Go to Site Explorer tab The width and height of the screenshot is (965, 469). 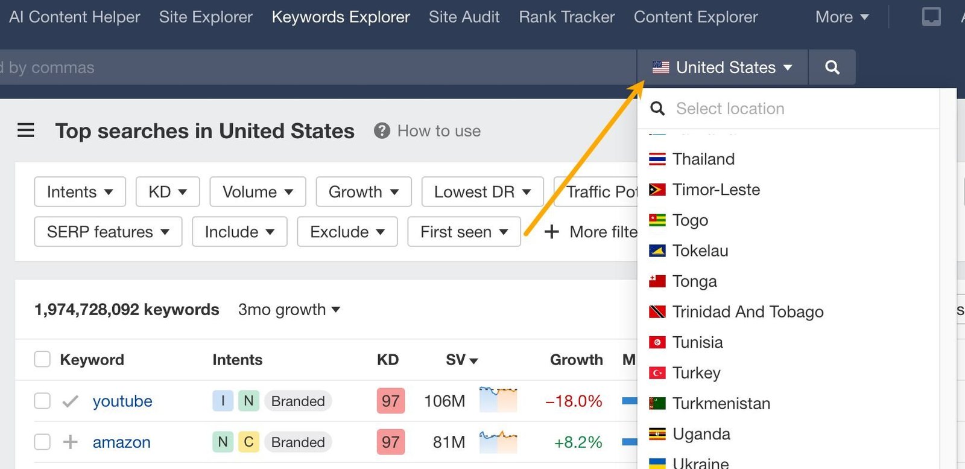[206, 17]
